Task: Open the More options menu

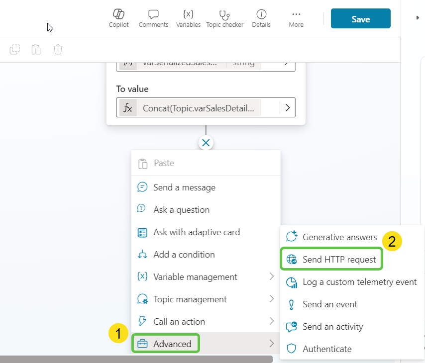Action: point(296,18)
